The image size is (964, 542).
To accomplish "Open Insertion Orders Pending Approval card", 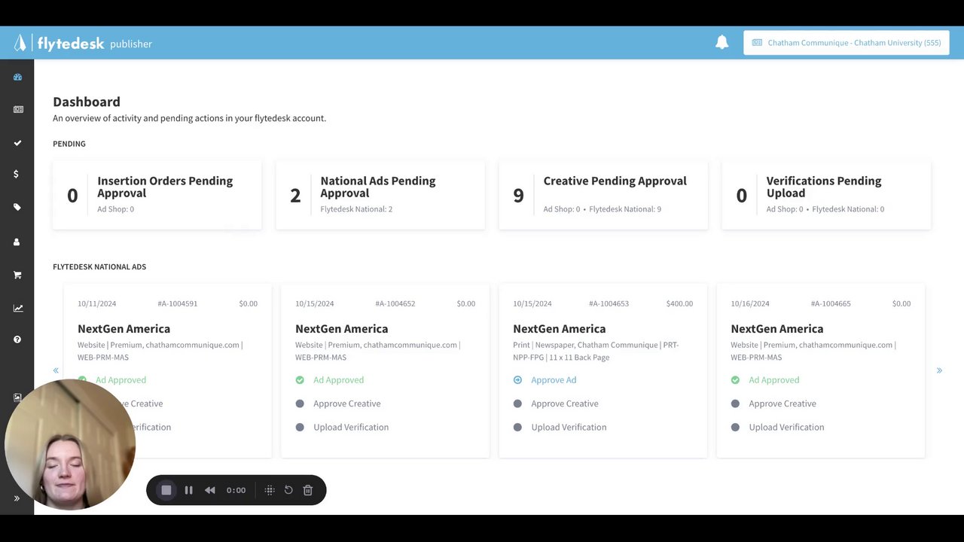I will (x=157, y=195).
